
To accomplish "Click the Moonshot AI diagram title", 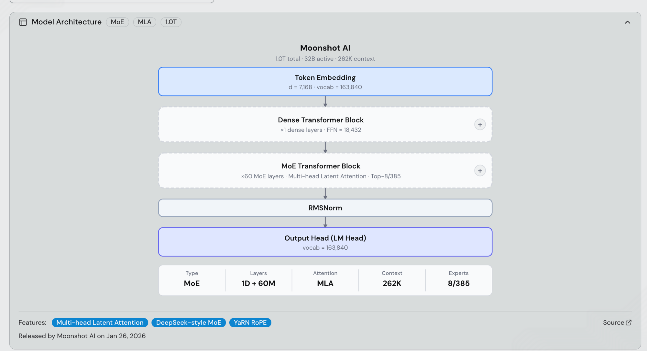I will pyautogui.click(x=325, y=48).
